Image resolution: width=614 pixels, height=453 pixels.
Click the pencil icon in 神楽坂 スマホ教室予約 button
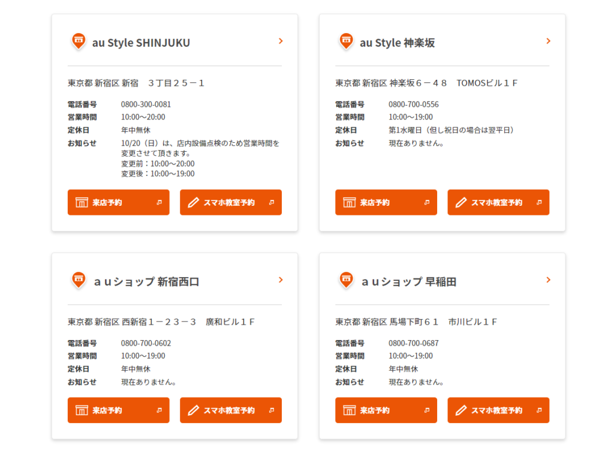(x=461, y=203)
